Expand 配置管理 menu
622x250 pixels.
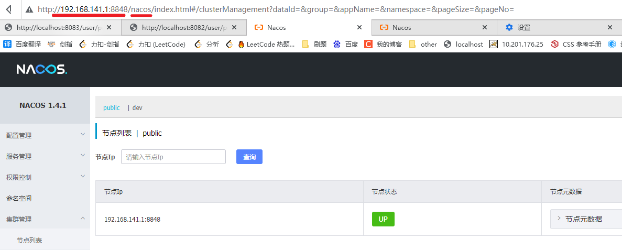tap(45, 135)
